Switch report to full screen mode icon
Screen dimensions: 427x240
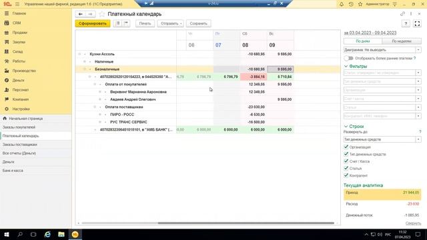click(417, 24)
